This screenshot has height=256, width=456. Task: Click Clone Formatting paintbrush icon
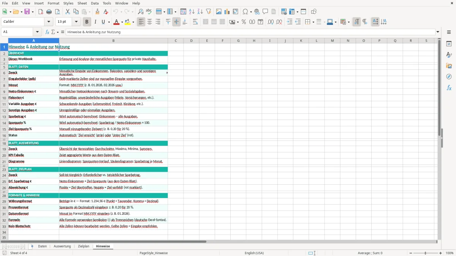pyautogui.click(x=97, y=12)
